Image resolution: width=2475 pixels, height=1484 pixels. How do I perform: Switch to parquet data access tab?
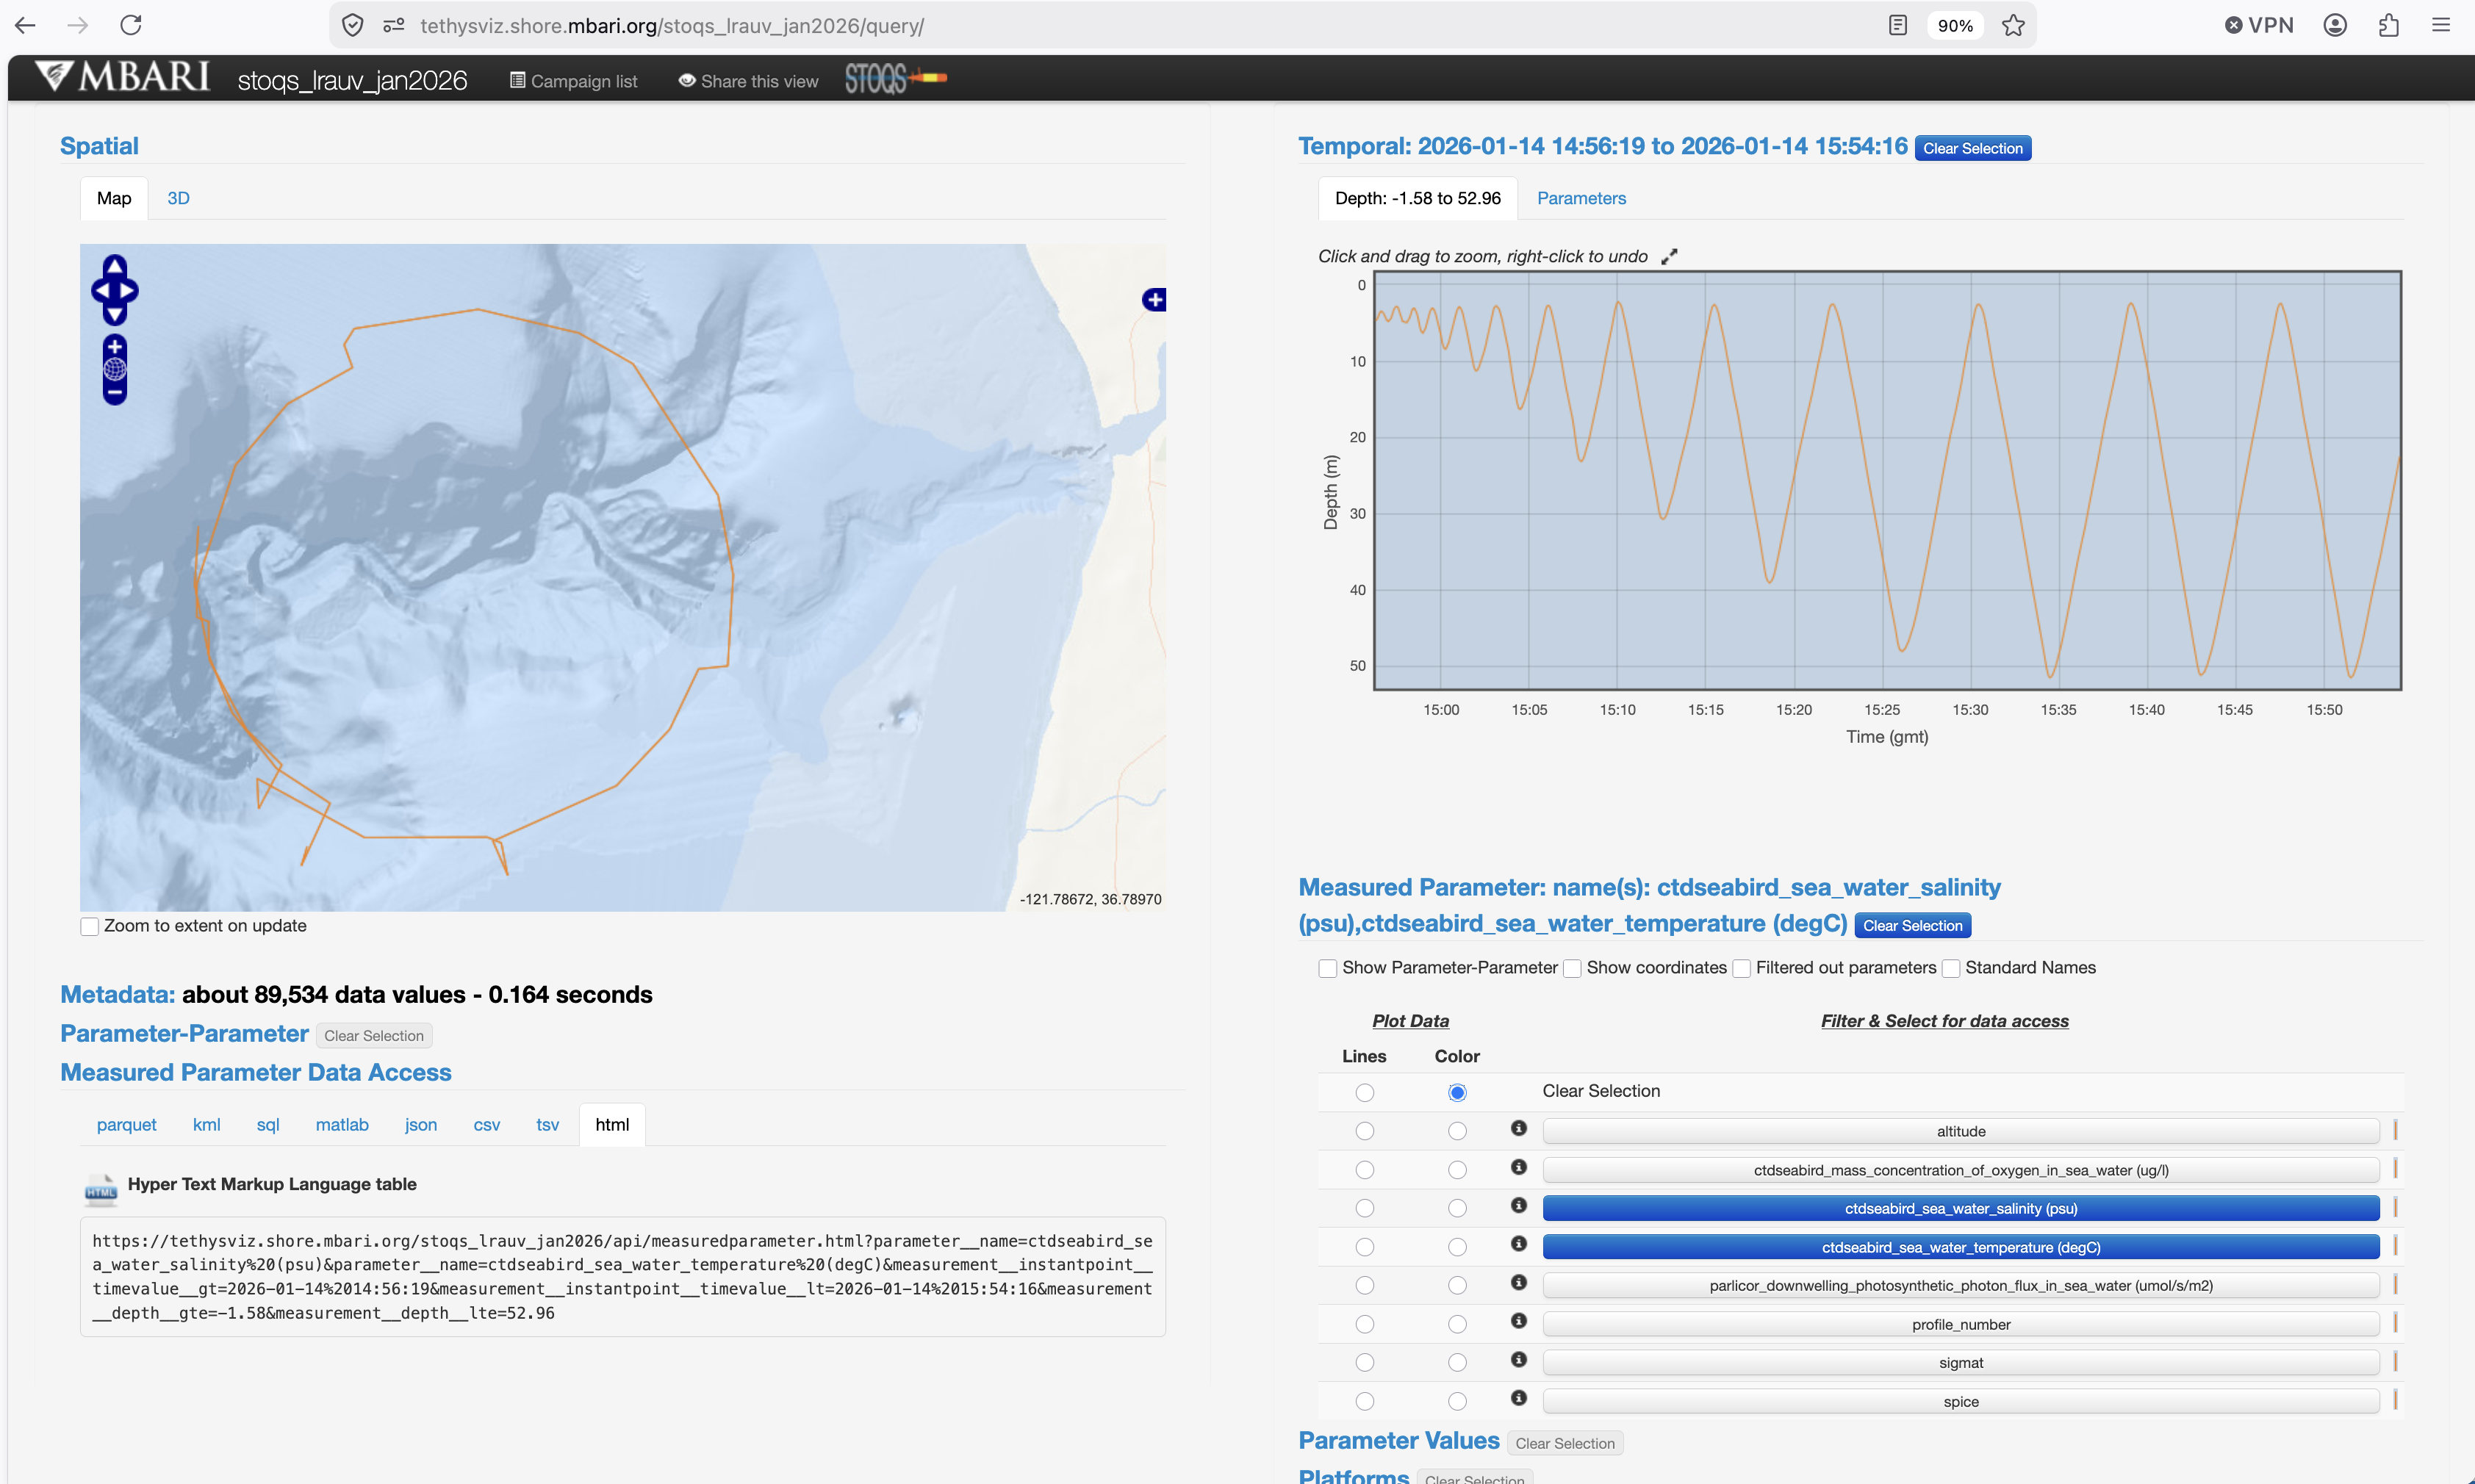pyautogui.click(x=126, y=1125)
